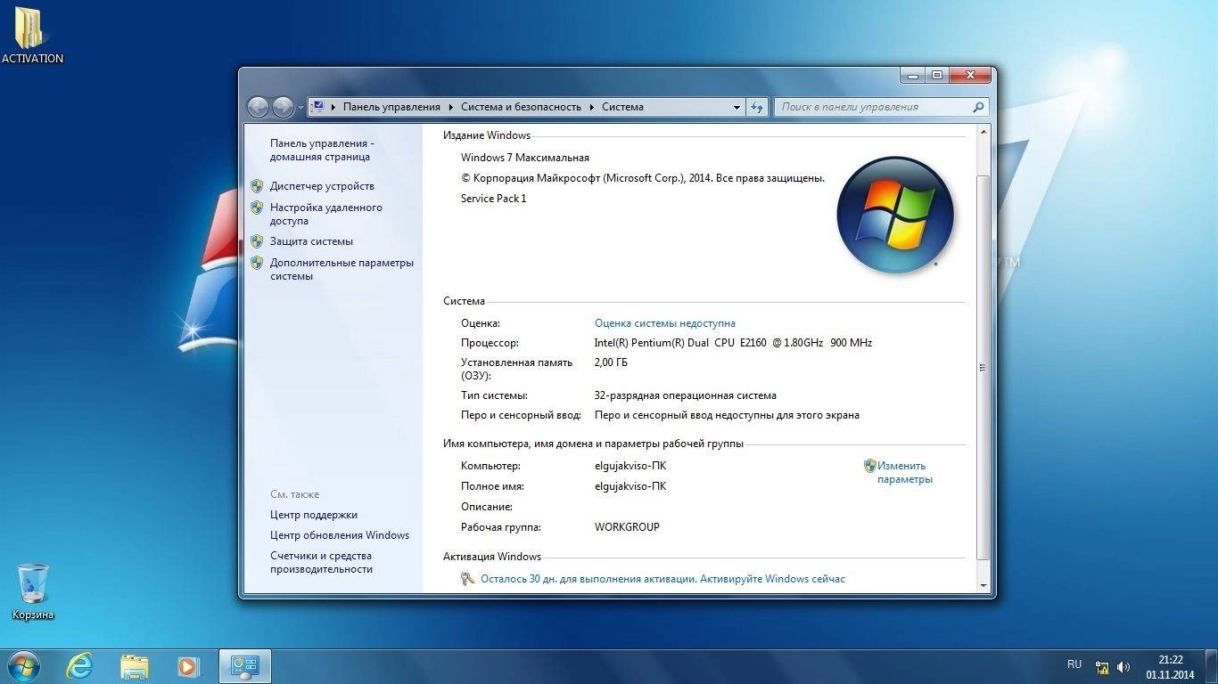
Task: Select the Система breadcrumb segment
Action: click(622, 107)
